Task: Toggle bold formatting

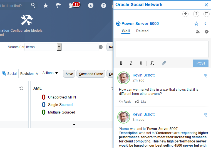Action: click(x=121, y=63)
